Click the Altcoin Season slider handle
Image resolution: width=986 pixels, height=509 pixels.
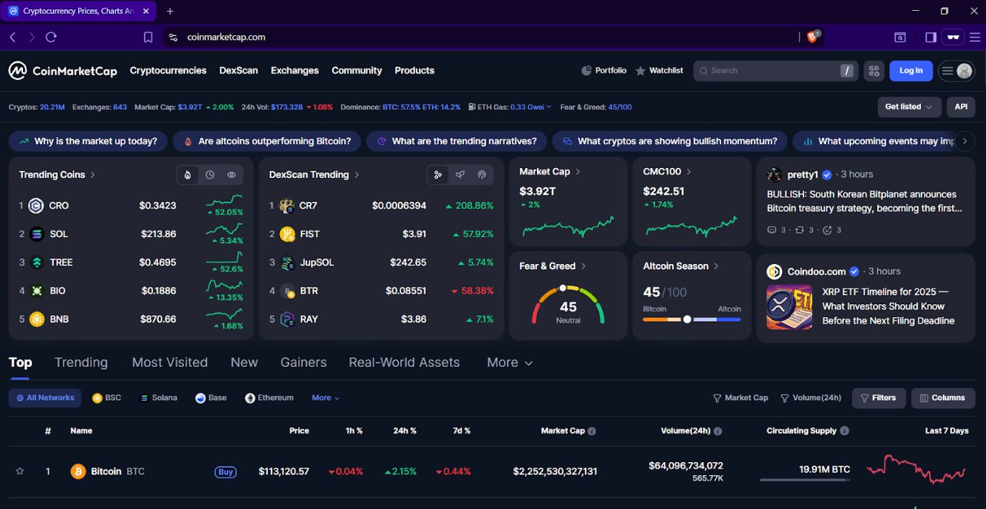[x=687, y=319]
